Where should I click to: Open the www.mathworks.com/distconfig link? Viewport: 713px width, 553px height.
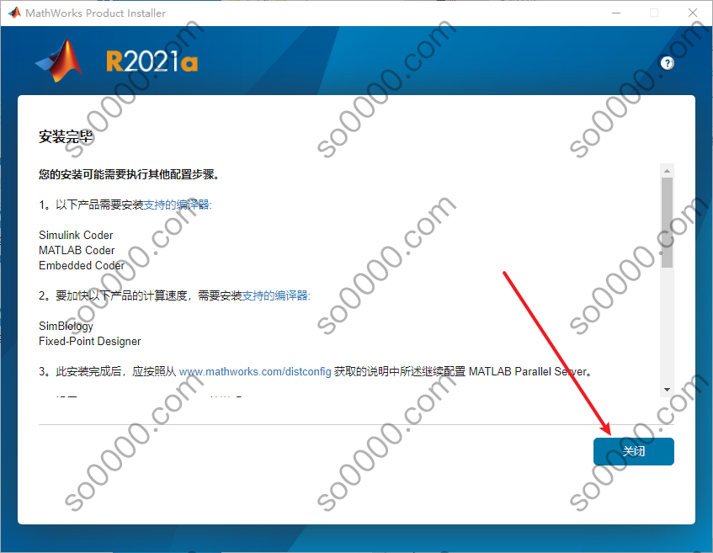tap(255, 371)
